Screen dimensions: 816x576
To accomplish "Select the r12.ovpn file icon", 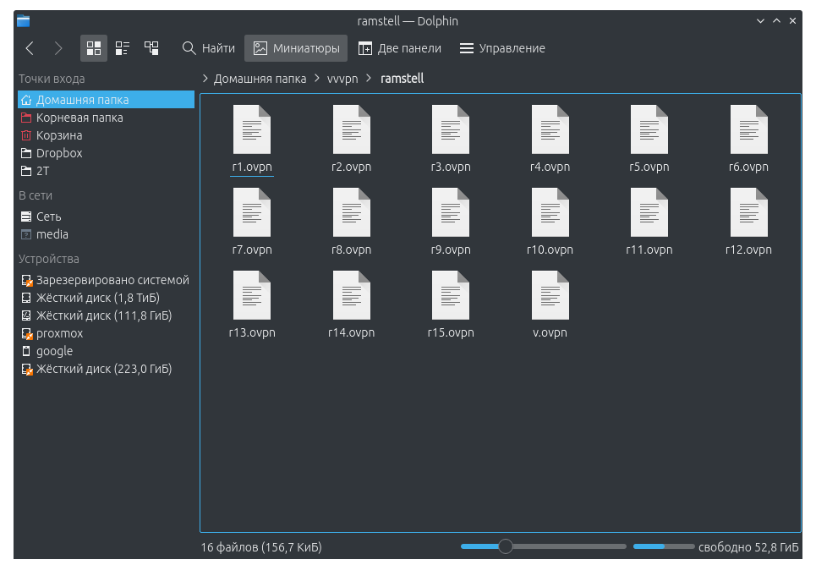I will pos(749,212).
